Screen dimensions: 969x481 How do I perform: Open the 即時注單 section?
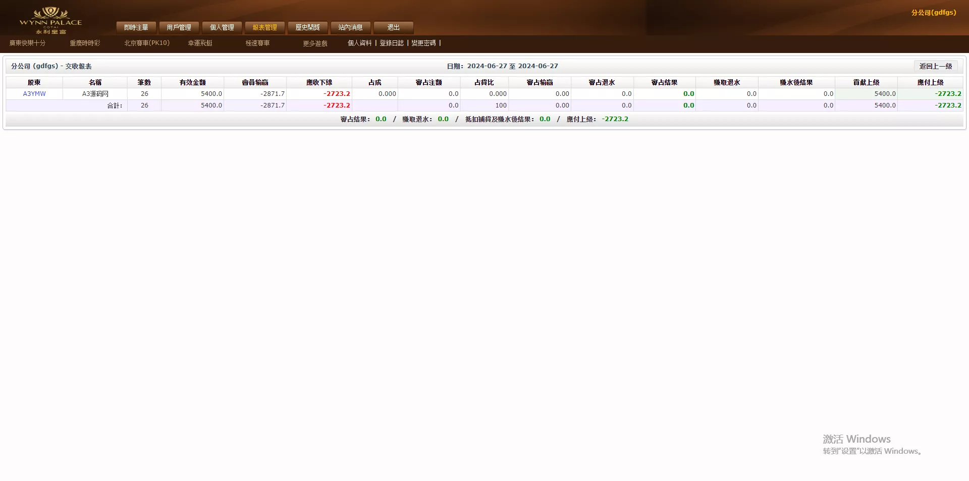click(135, 27)
